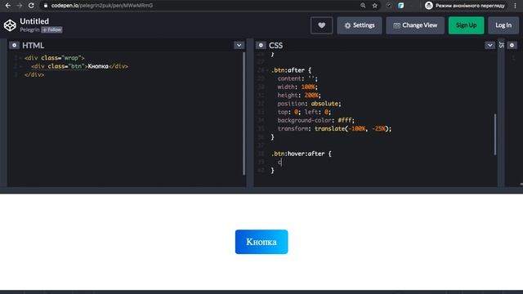Fold the .btn:after rule arrow
This screenshot has height=294, width=523.
(267, 70)
